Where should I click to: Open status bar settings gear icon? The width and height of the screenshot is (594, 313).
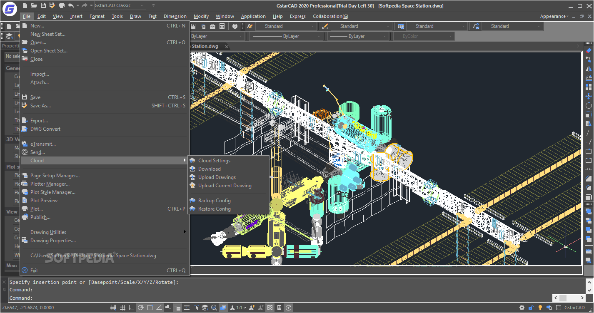(522, 308)
